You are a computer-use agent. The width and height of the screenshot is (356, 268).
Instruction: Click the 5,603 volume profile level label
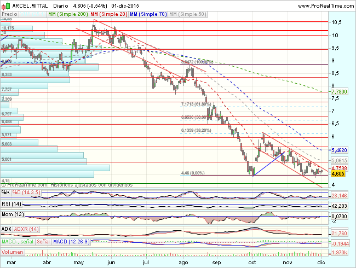click(7, 144)
